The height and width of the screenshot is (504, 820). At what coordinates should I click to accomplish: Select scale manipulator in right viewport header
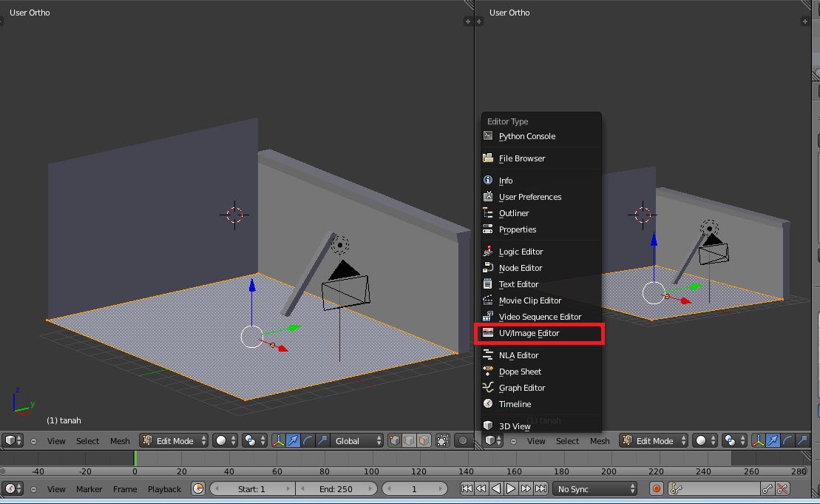click(802, 440)
